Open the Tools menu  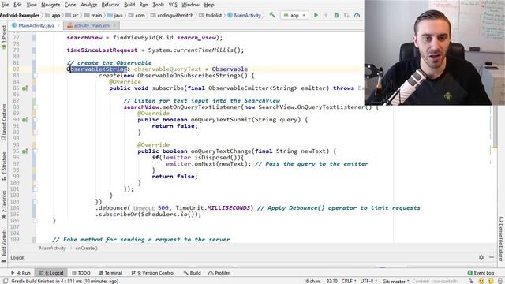158,5
